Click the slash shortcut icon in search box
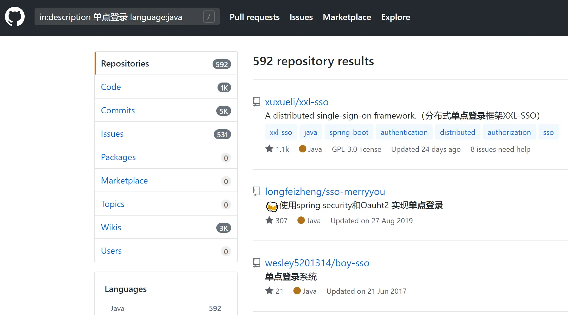Screen dimensions: 568x315 (209, 17)
